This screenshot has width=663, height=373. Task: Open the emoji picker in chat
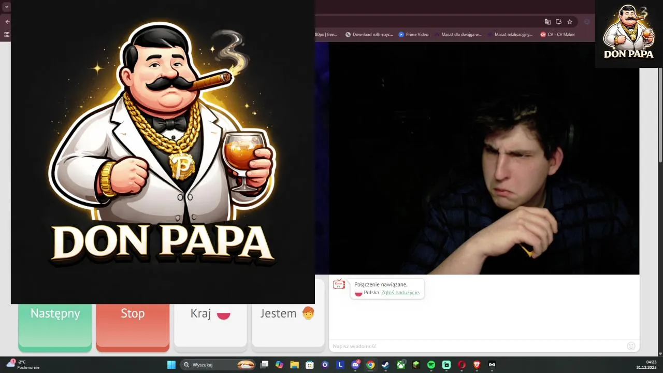(x=631, y=346)
